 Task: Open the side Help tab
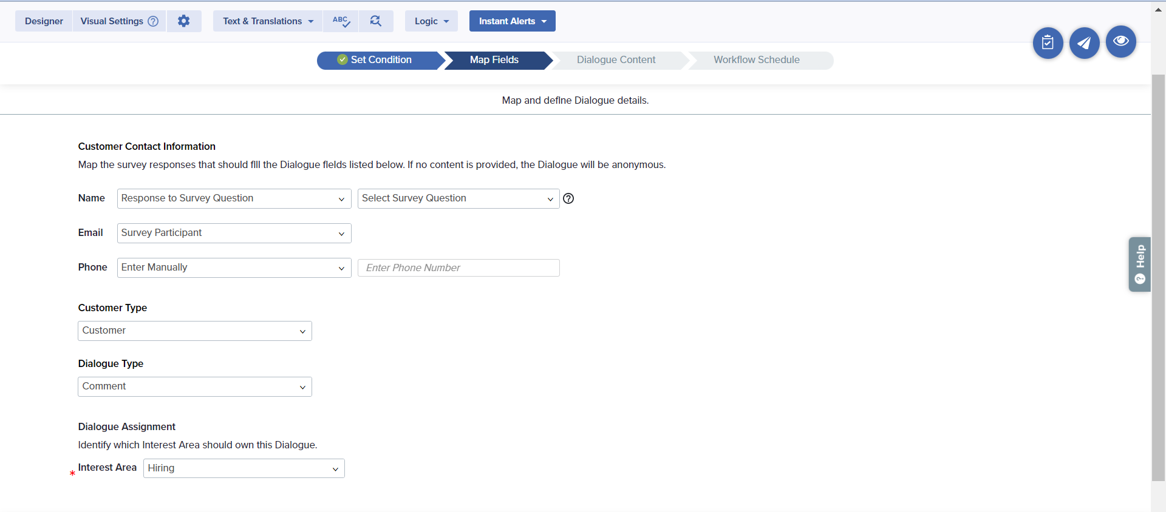coord(1139,264)
